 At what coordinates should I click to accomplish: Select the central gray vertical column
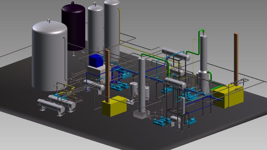pyautogui.click(x=142, y=83)
